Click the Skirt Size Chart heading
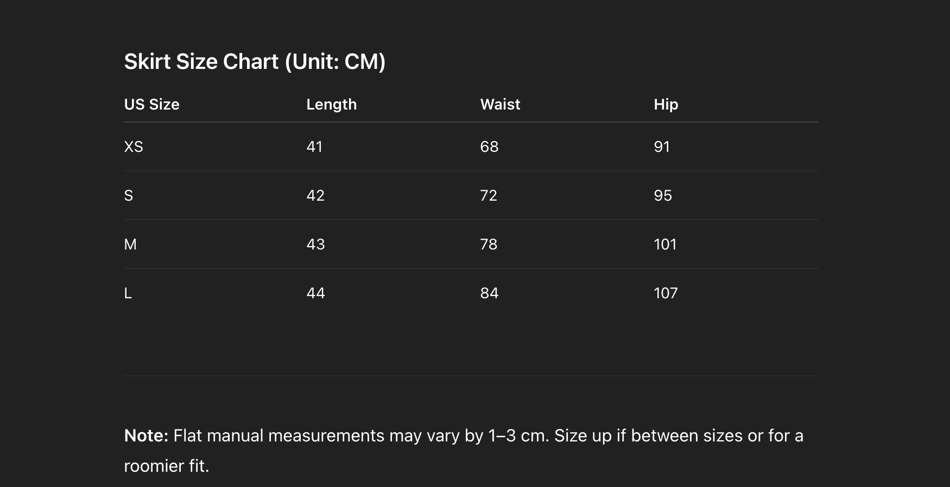 (255, 62)
